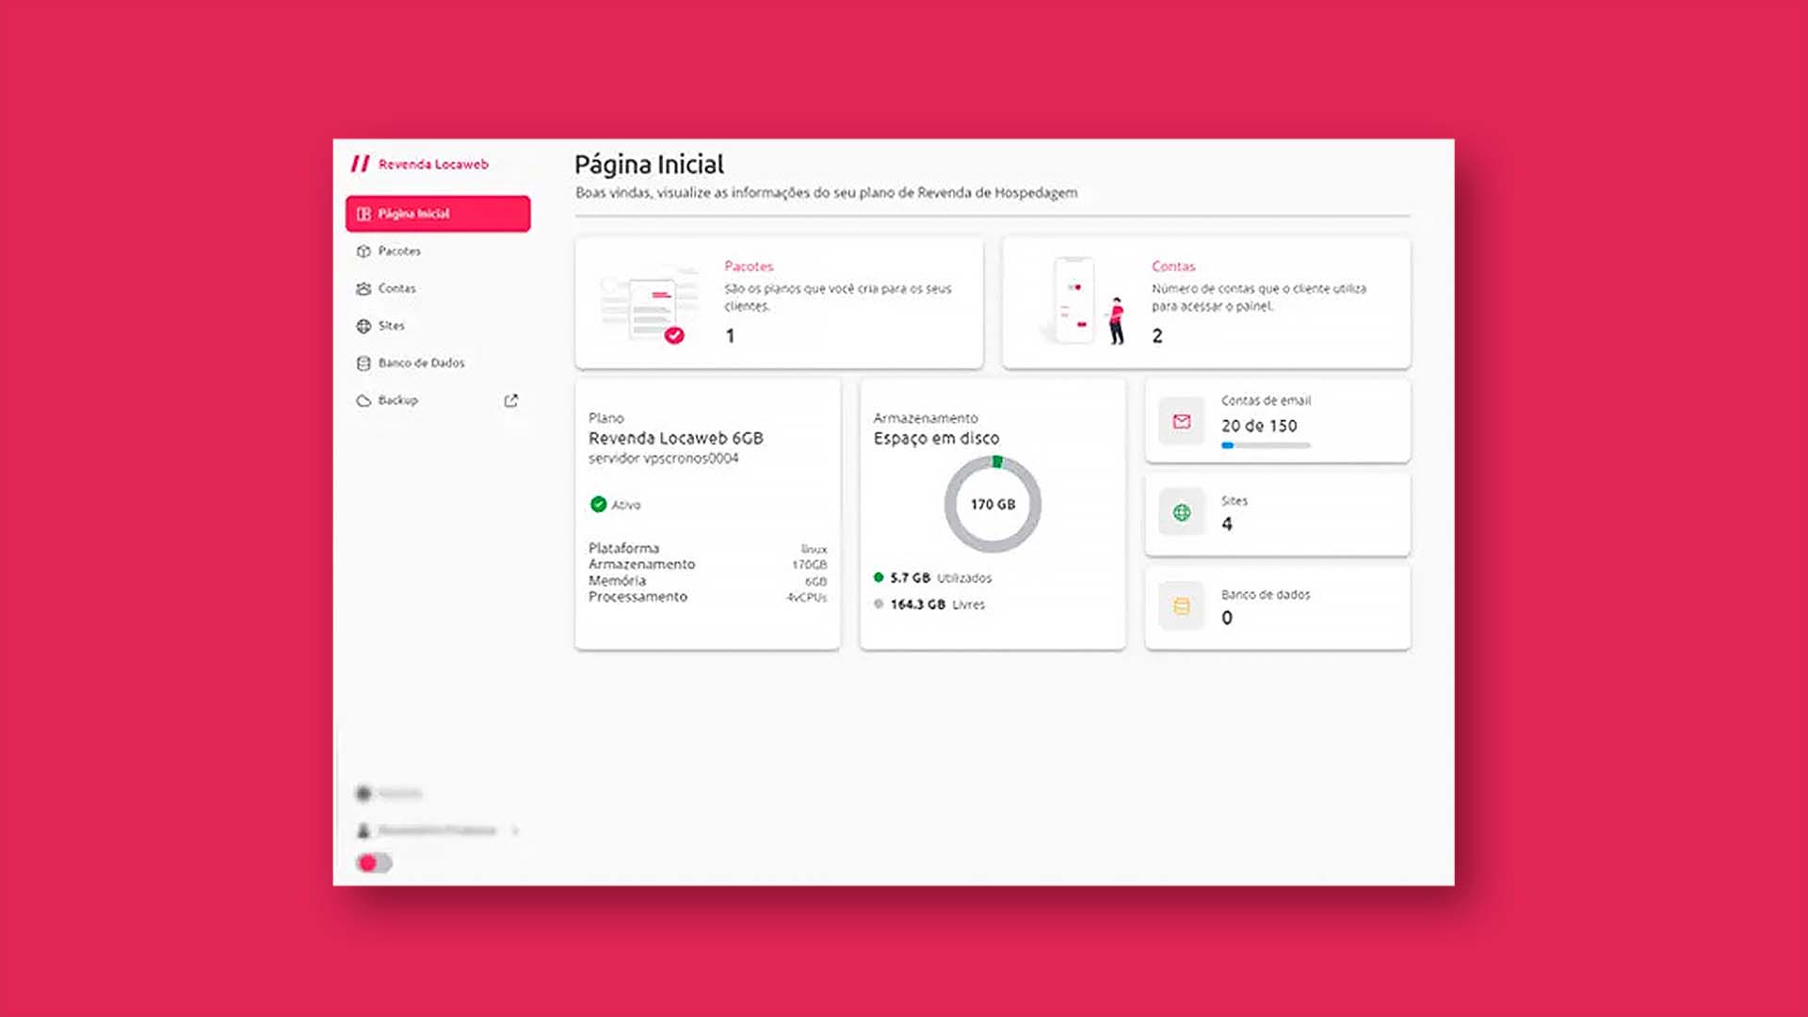1808x1017 pixels.
Task: Click the cloud icon beside Backup
Action: pos(363,400)
